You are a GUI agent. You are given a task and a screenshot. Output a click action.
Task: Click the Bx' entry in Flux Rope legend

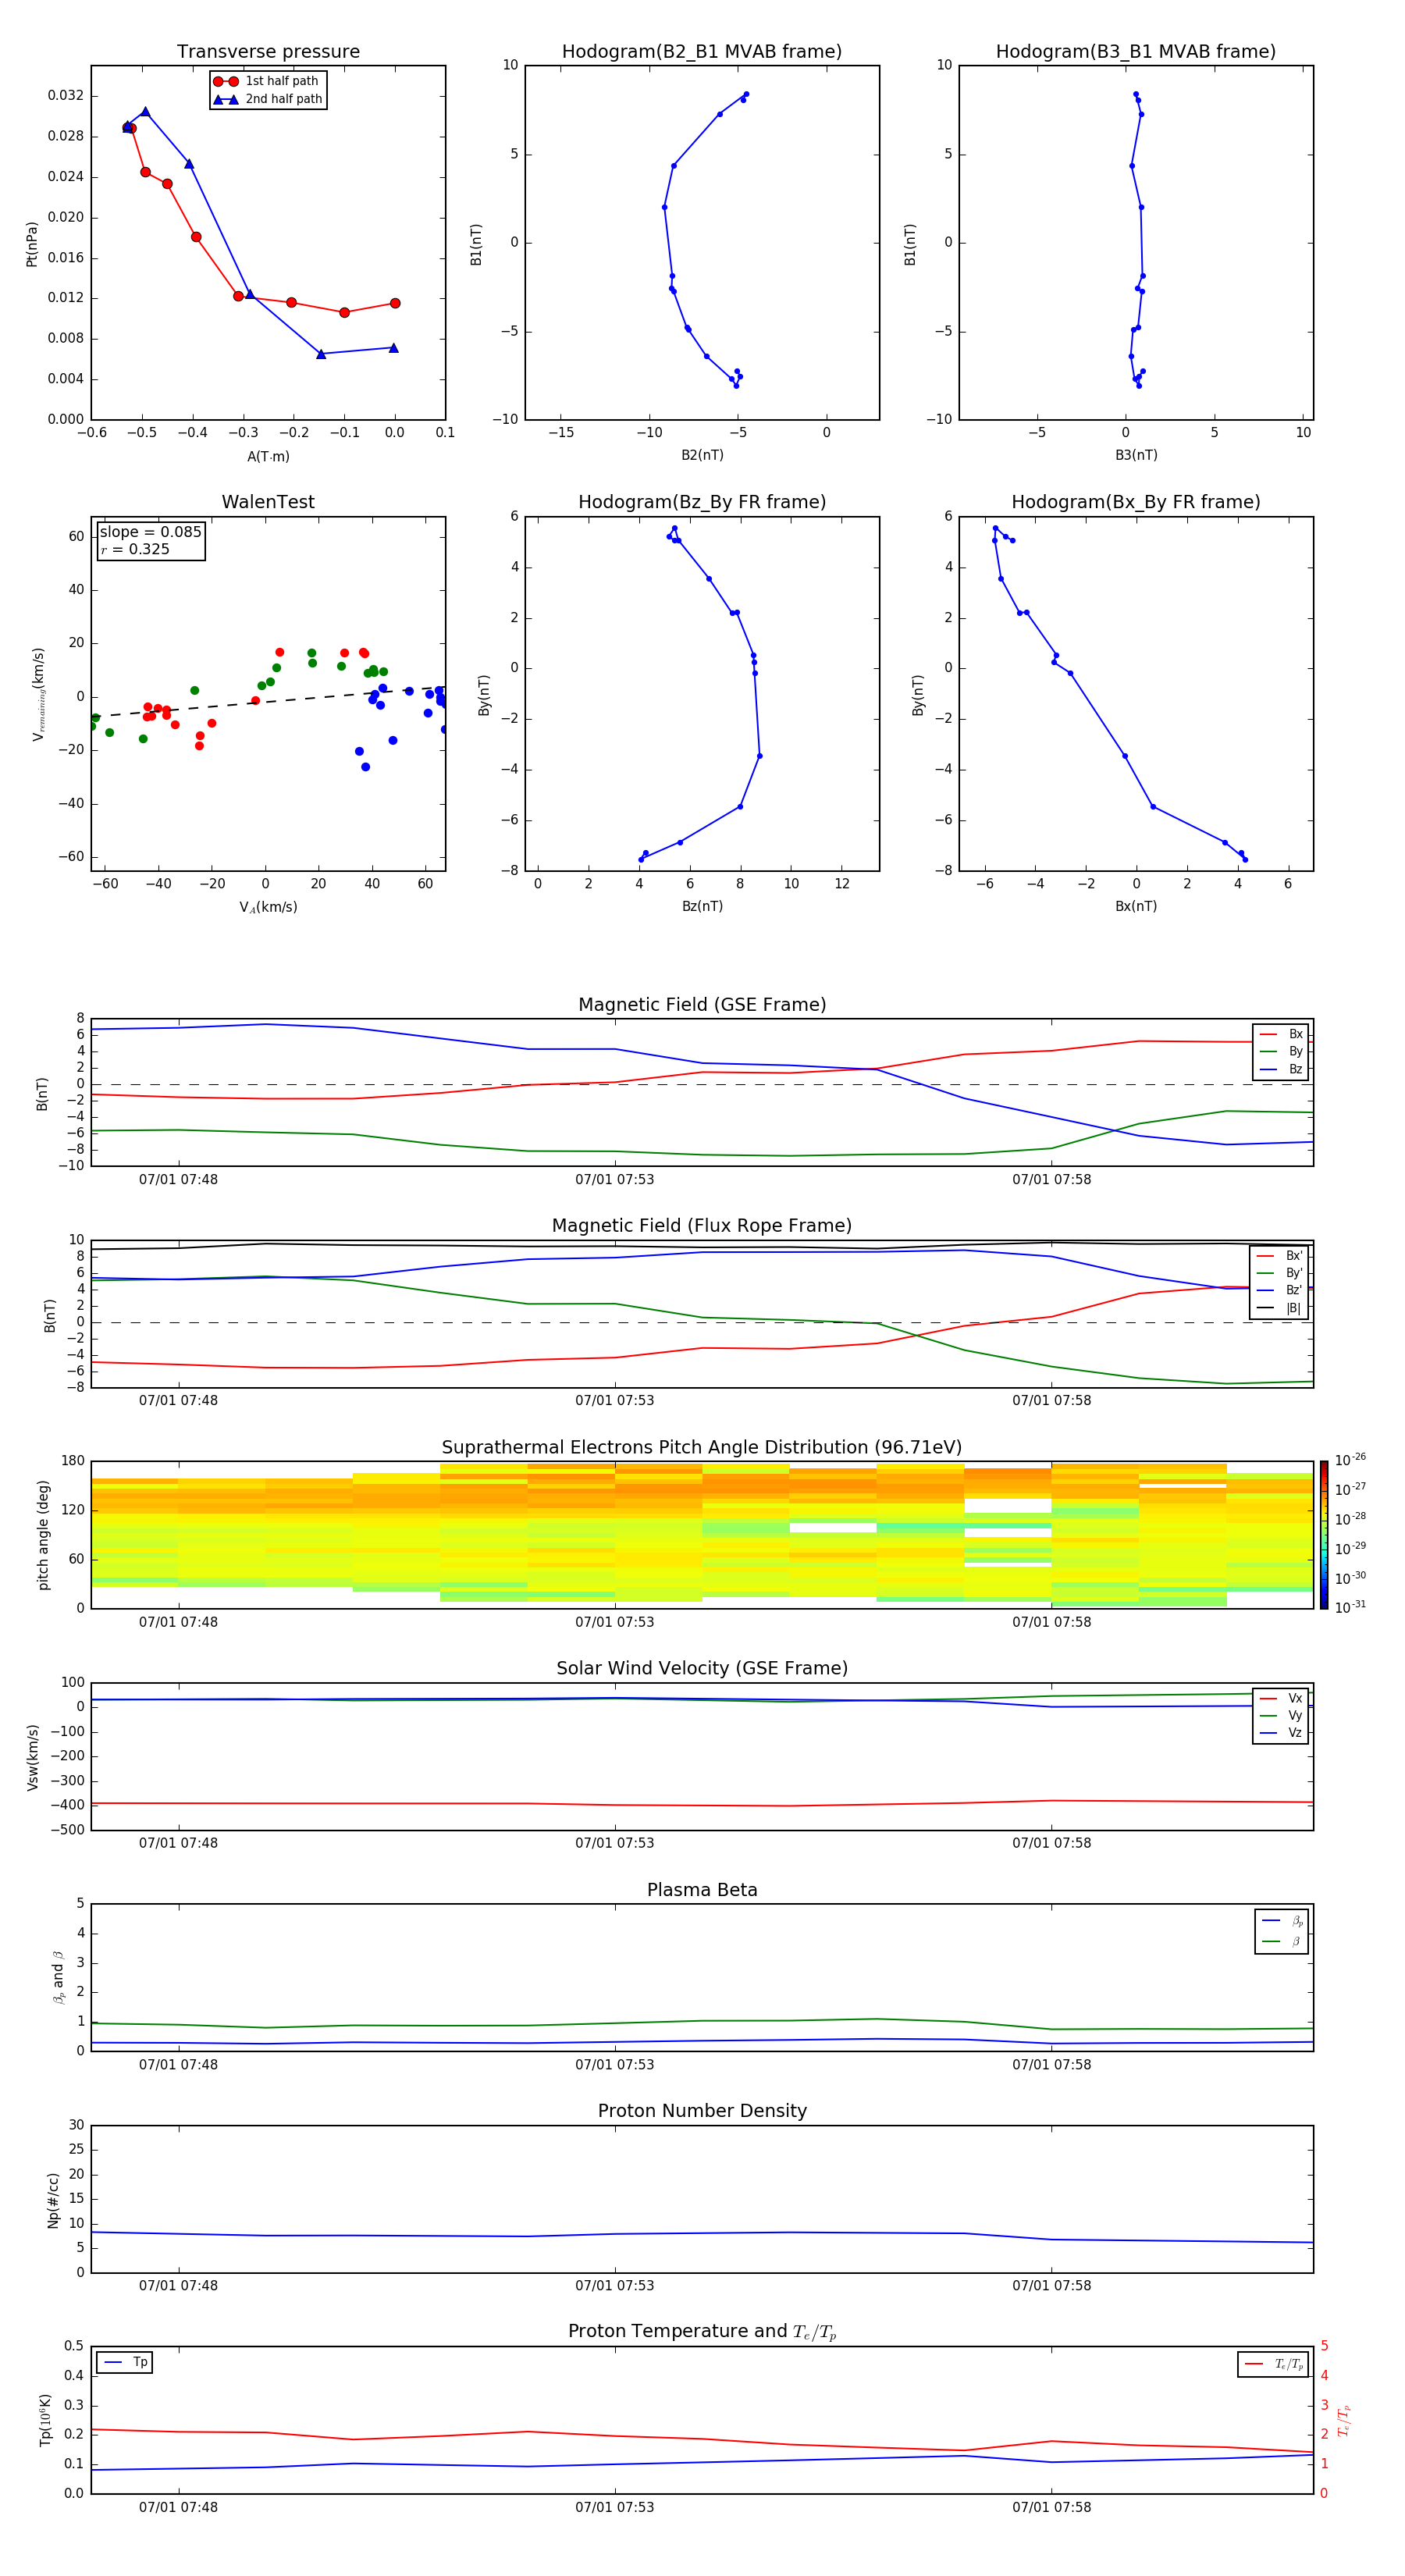pos(1280,1256)
